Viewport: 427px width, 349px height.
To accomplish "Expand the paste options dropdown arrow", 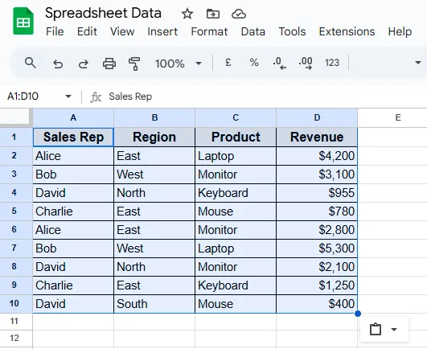I will click(x=394, y=330).
